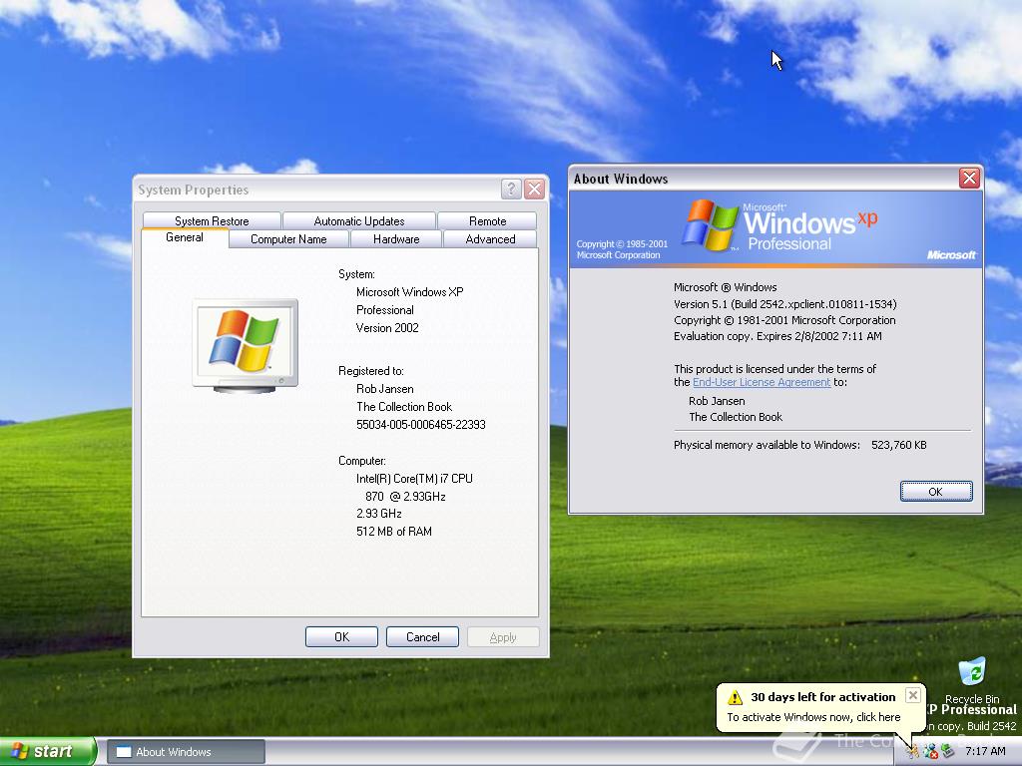This screenshot has width=1022, height=766.
Task: Click 'Rob Jansen' in System Properties
Action: click(x=384, y=389)
